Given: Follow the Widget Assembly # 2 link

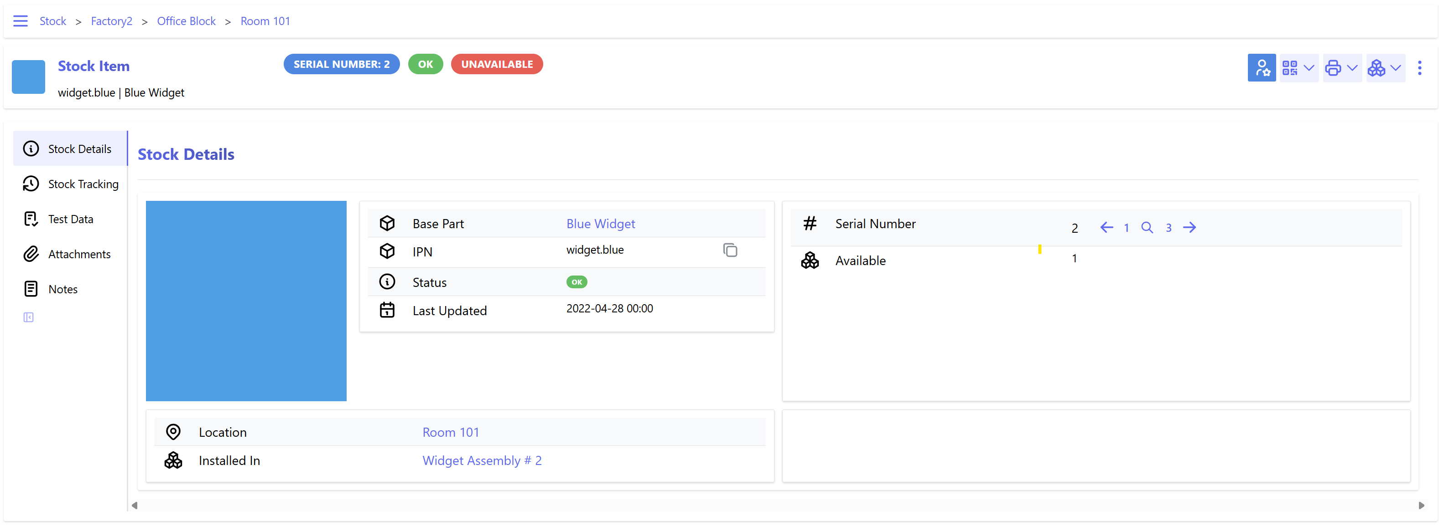Looking at the screenshot, I should pyautogui.click(x=482, y=461).
